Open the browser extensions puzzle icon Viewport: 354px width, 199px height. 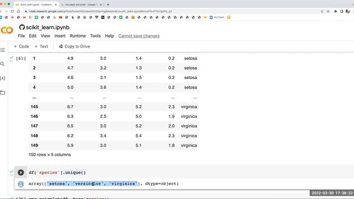click(336, 11)
